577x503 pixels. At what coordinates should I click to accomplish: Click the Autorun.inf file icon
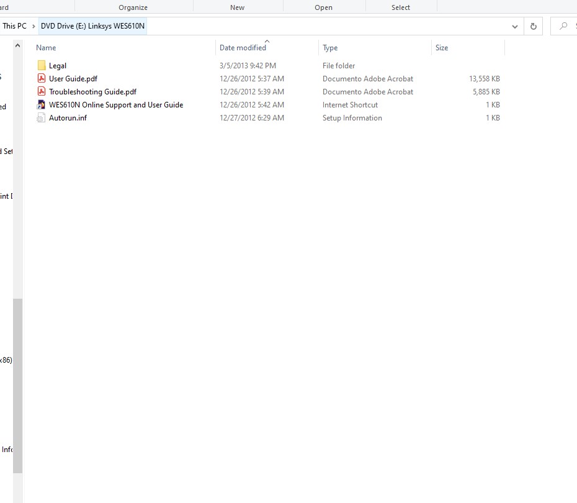pos(42,118)
